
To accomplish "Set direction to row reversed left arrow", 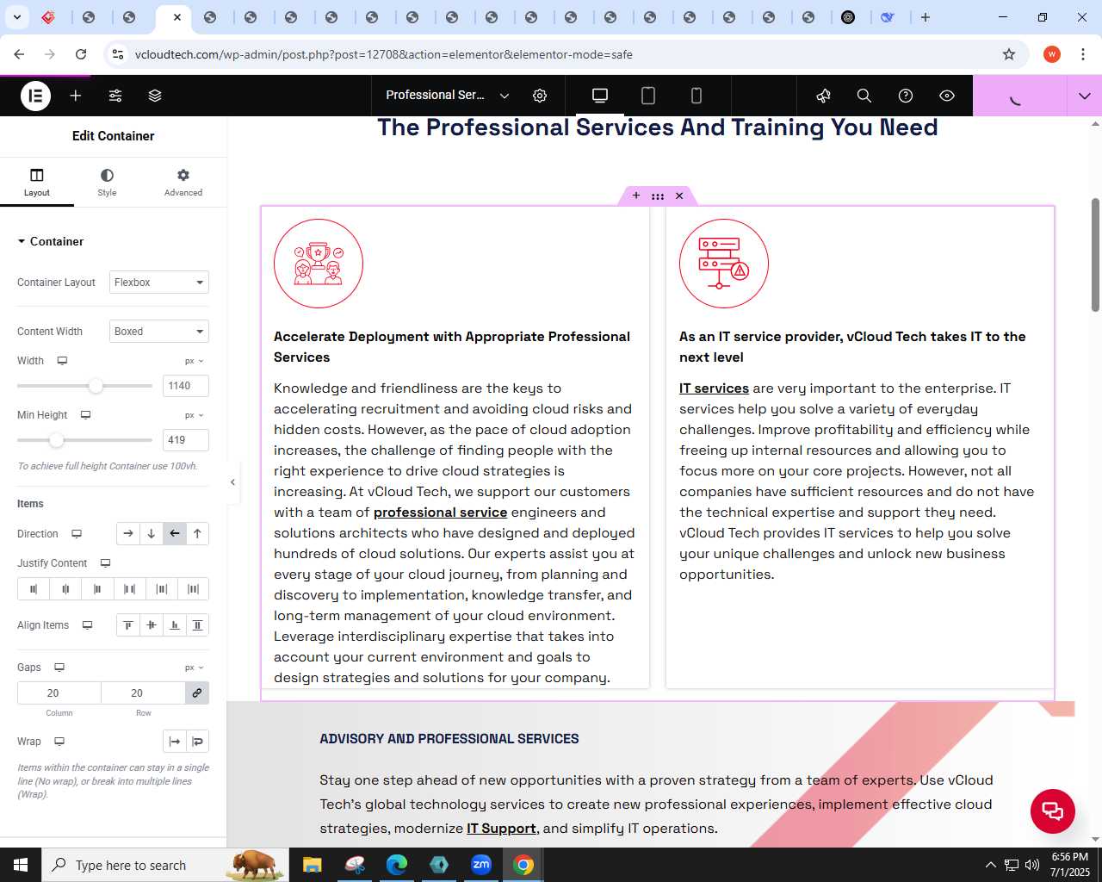I will [x=175, y=534].
